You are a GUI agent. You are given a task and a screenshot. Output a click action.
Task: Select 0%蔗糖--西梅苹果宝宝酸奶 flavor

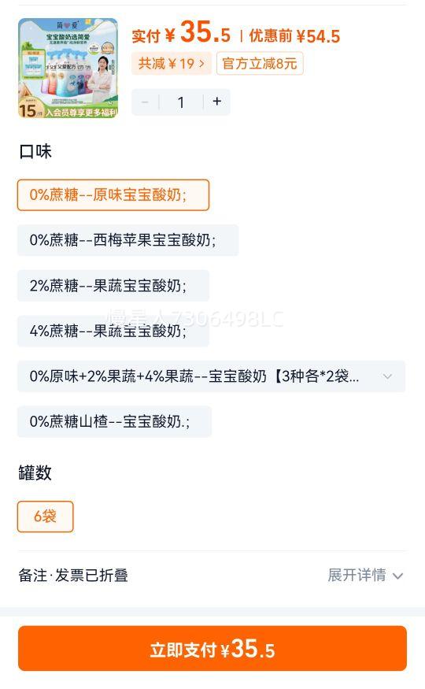[128, 240]
